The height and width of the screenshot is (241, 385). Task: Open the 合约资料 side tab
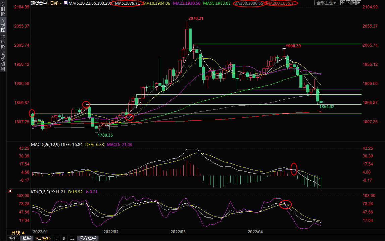point(3,62)
